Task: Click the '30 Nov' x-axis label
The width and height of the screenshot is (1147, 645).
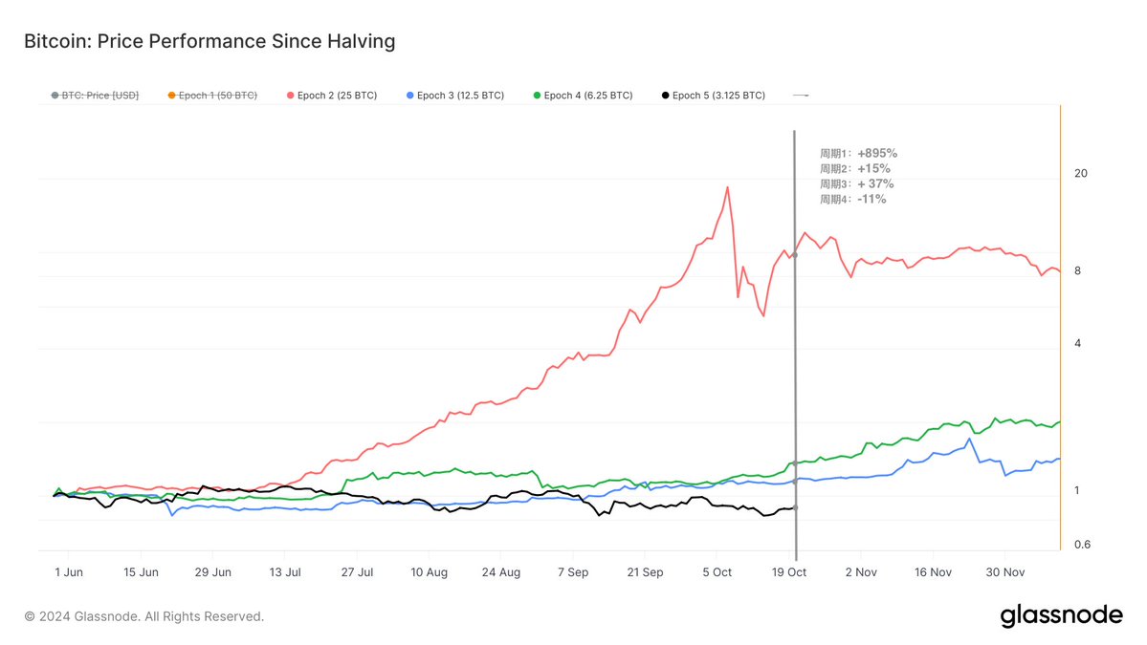Action: (x=1004, y=571)
